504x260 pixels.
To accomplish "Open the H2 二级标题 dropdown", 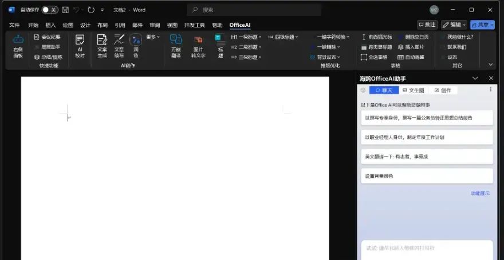I will 246,47.
